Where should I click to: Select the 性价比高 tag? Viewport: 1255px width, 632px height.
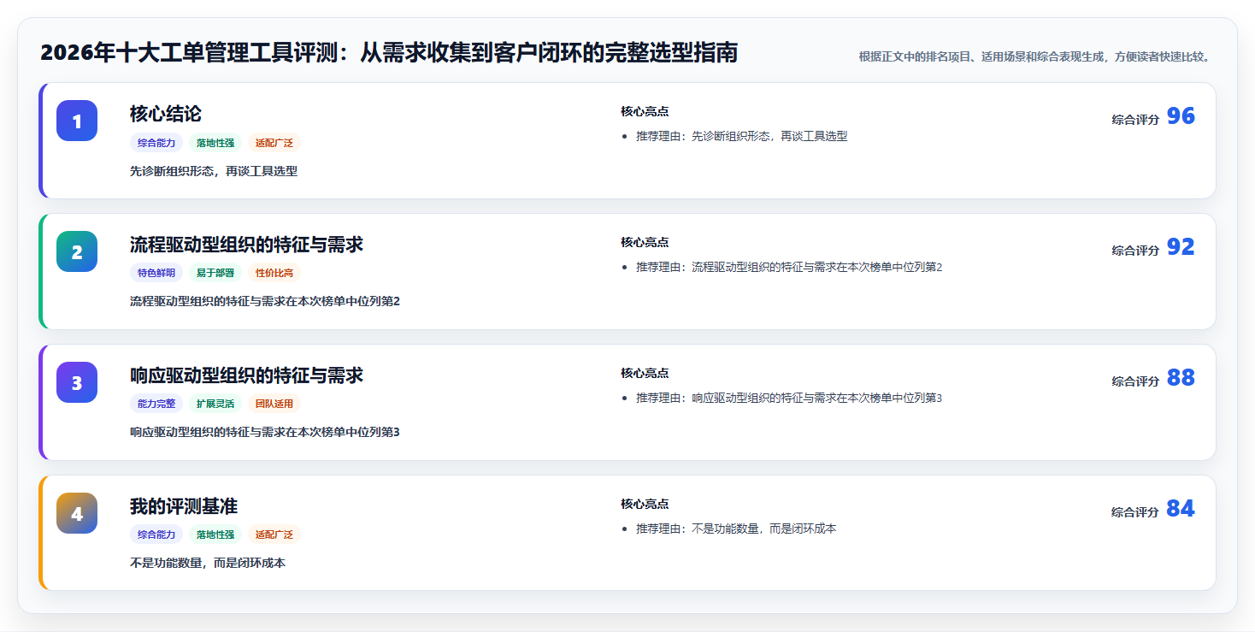(x=274, y=273)
